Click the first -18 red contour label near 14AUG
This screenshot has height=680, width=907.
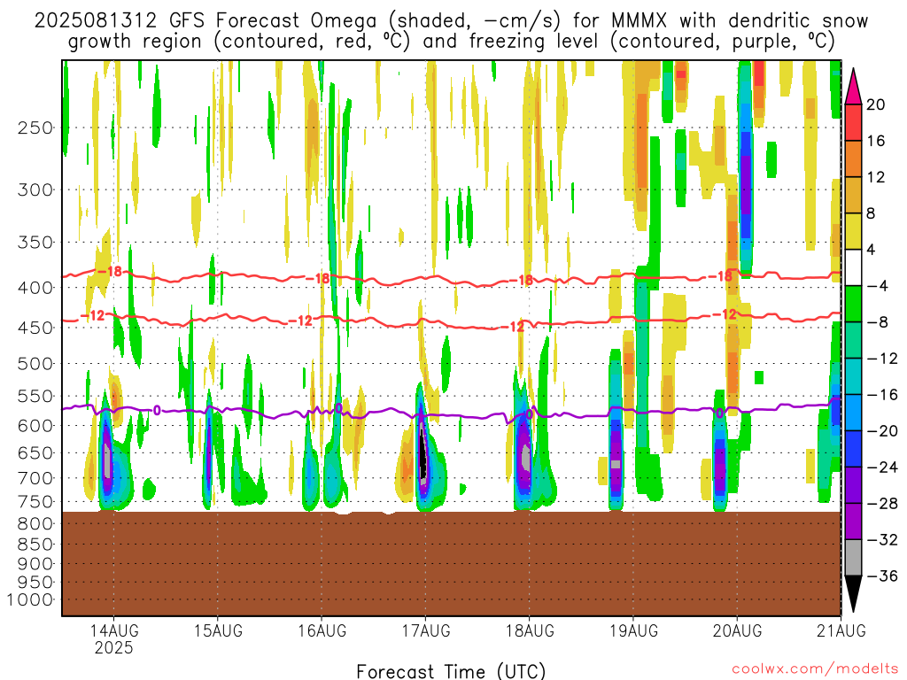point(109,271)
